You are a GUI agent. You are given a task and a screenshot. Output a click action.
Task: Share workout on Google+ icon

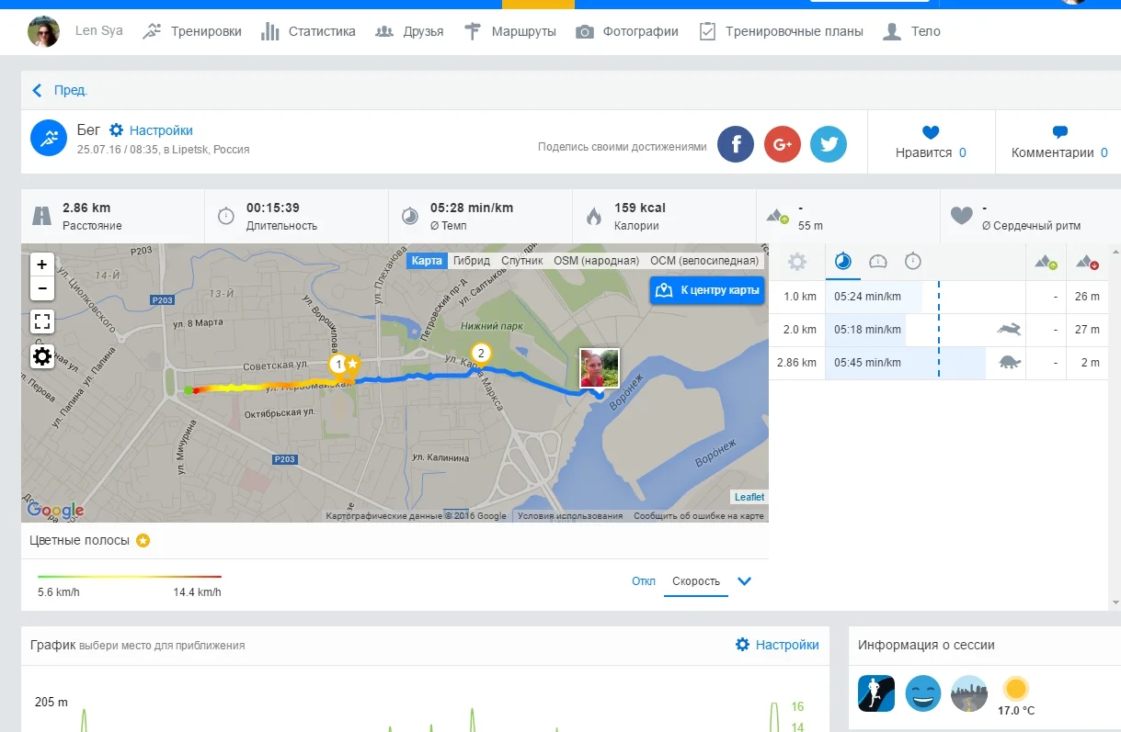pos(783,144)
